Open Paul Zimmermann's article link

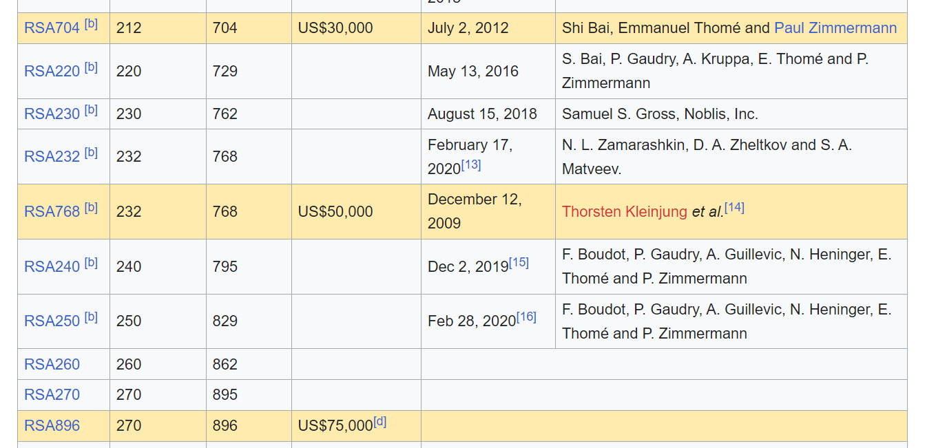click(835, 28)
